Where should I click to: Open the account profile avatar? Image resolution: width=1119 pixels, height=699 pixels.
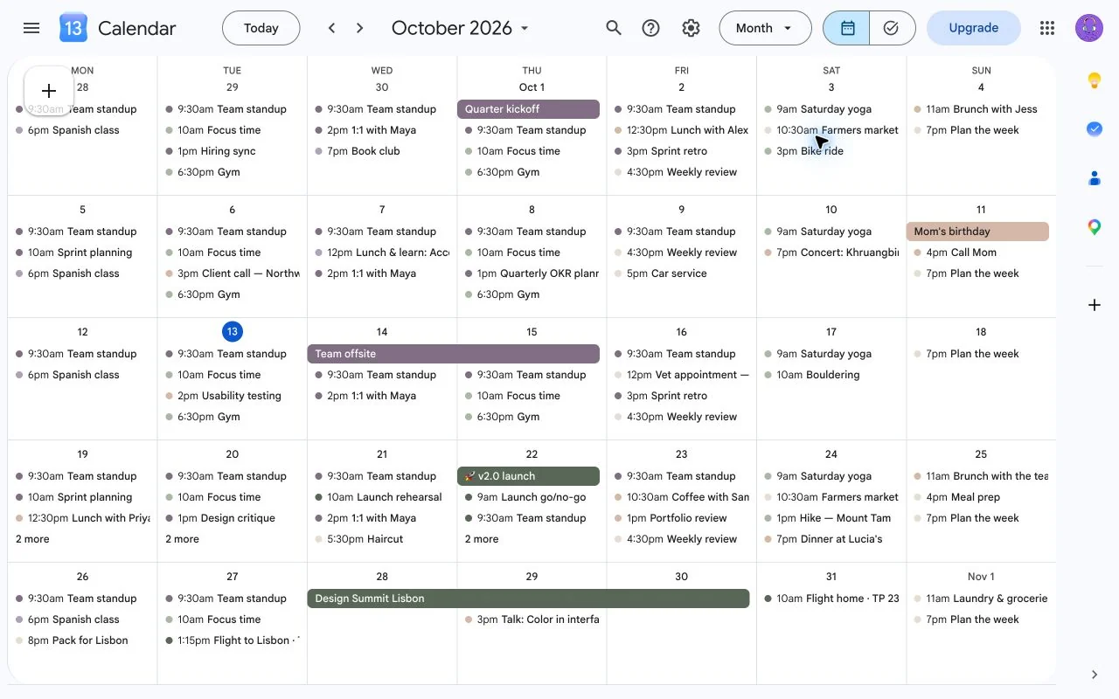(1089, 28)
